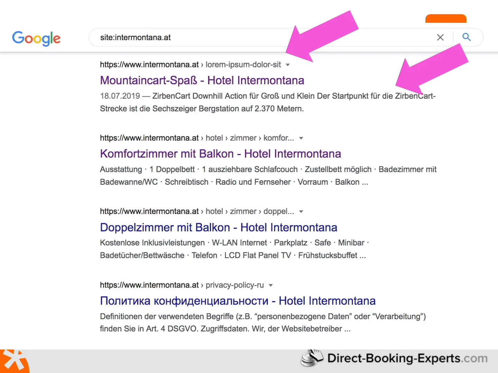Open Doppelzimmer mit Balkon result link

click(x=219, y=228)
